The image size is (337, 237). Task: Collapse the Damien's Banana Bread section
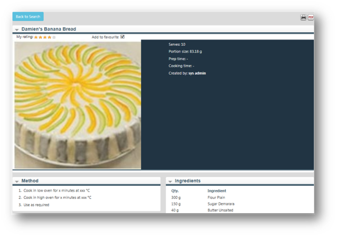click(17, 30)
